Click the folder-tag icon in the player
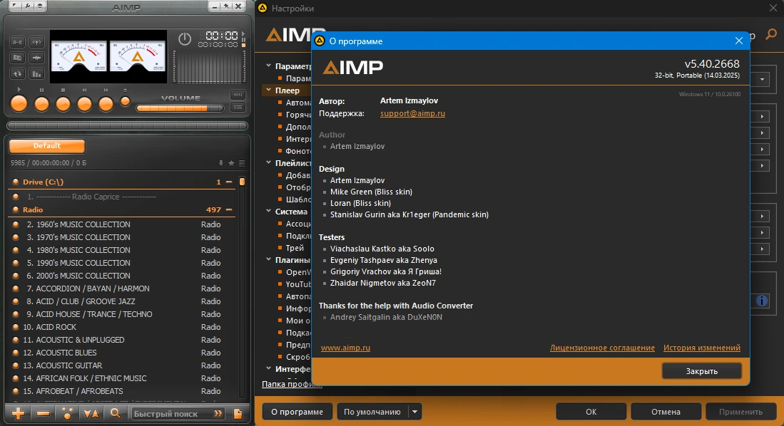 (x=18, y=58)
